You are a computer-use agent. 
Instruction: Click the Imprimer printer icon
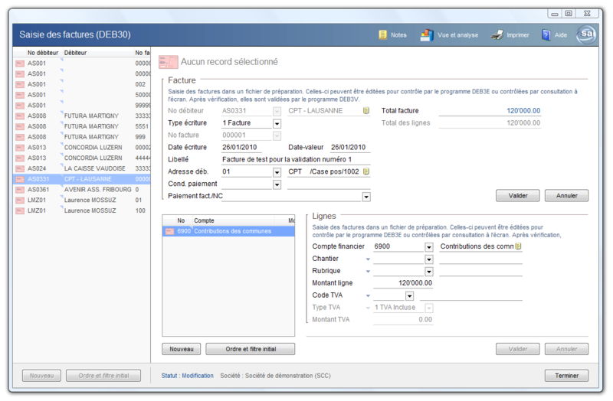pos(497,35)
